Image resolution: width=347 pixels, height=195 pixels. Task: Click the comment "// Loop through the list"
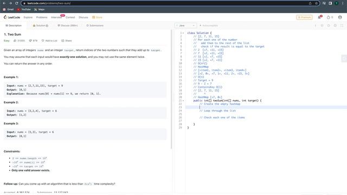(217, 110)
